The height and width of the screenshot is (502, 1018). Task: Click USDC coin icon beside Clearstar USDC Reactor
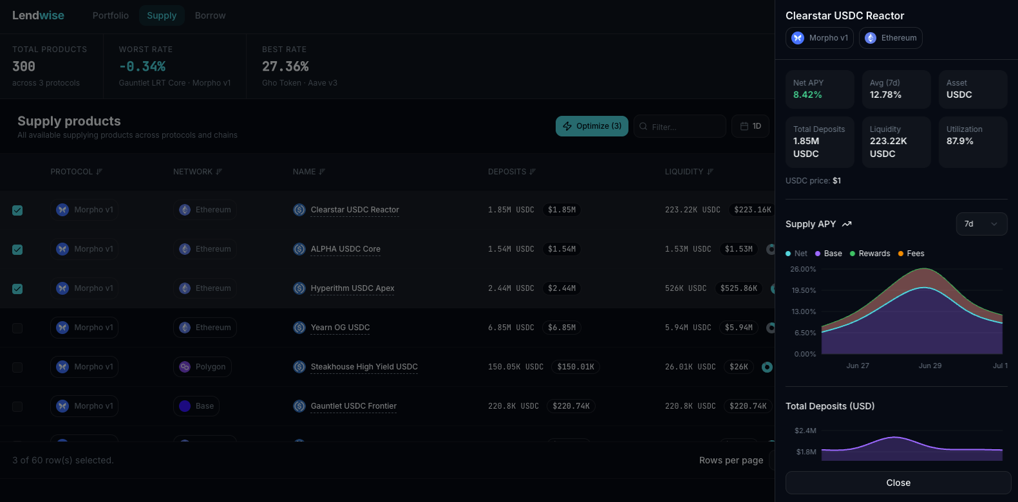tap(299, 210)
